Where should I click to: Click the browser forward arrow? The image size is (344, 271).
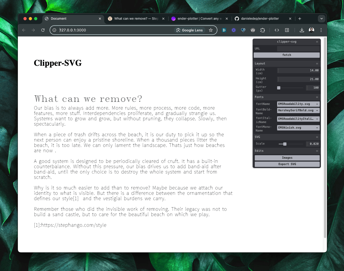(x=33, y=30)
